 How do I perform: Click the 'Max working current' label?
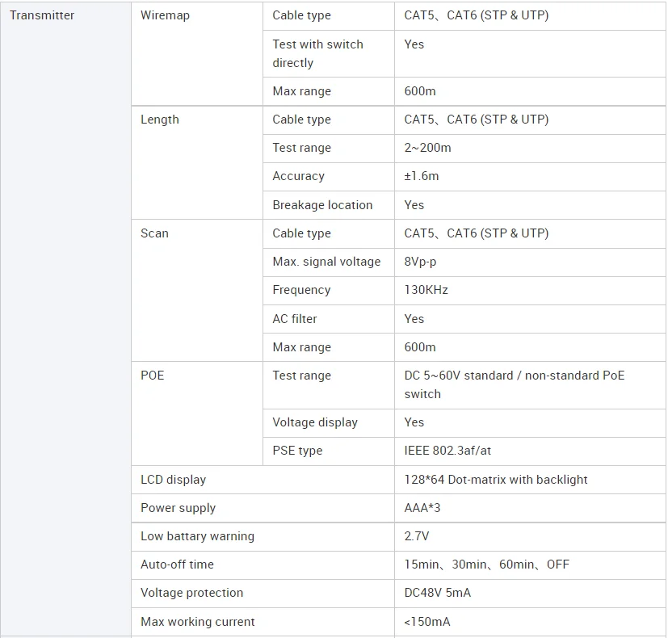click(197, 622)
